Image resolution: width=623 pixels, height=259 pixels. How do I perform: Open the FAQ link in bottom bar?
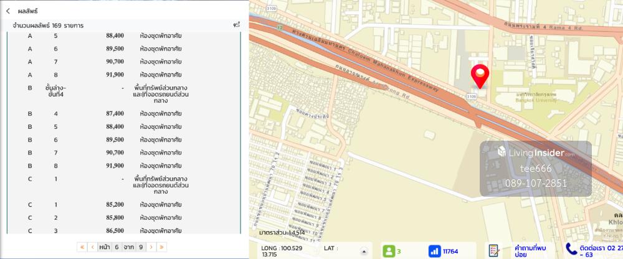pyautogui.click(x=522, y=251)
